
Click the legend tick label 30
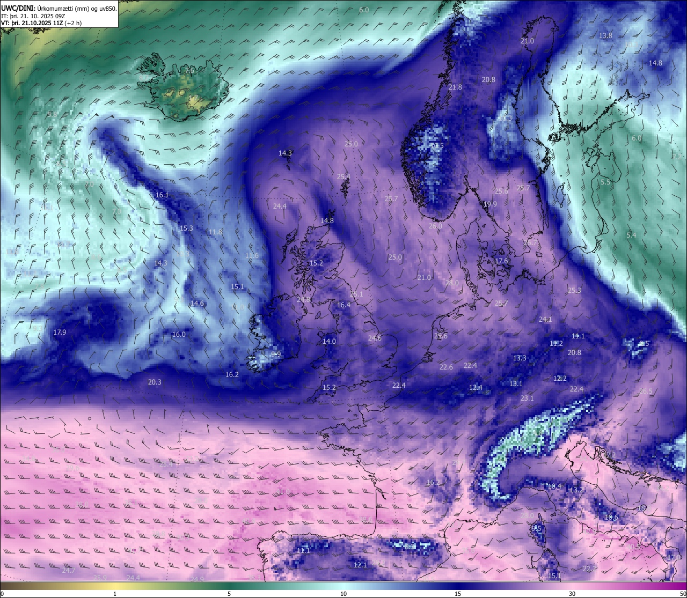tap(572, 594)
